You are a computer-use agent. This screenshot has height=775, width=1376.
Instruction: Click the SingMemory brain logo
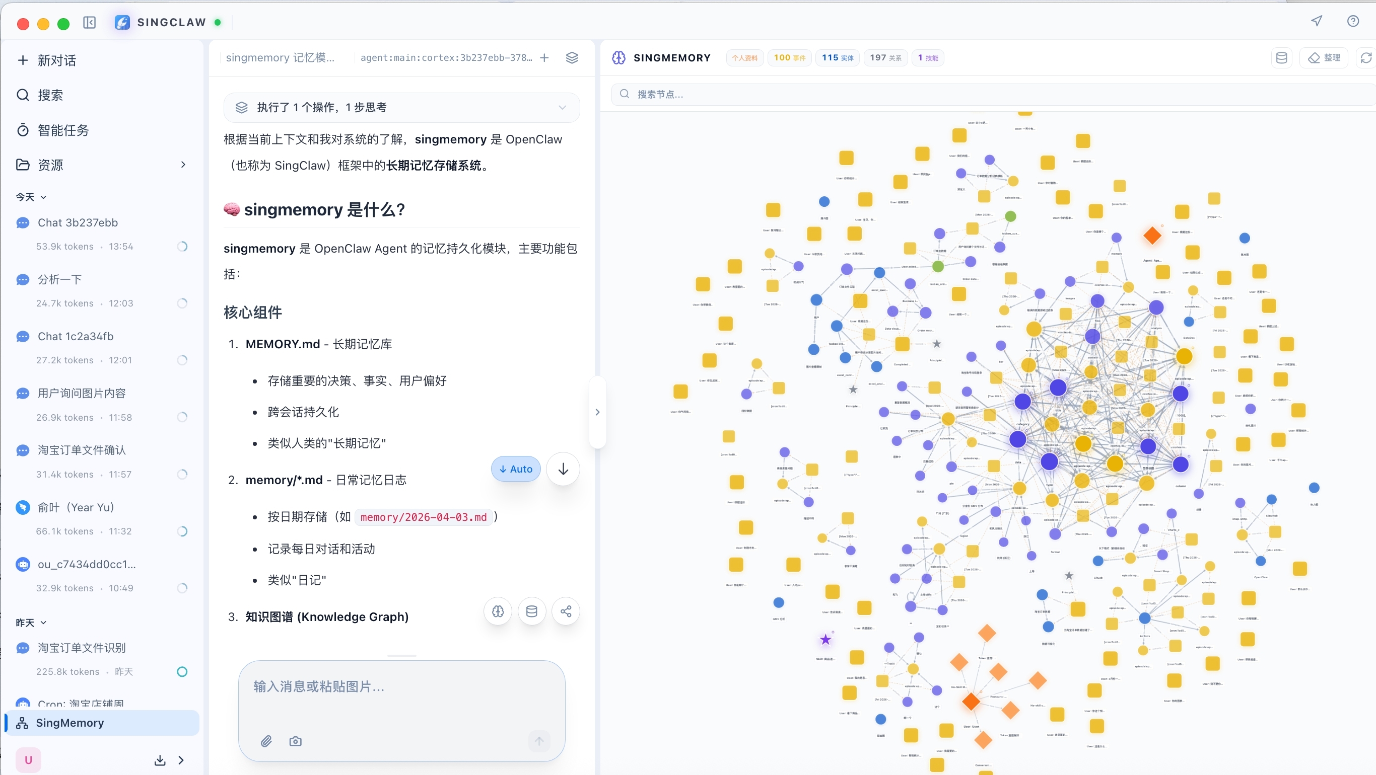coord(618,58)
